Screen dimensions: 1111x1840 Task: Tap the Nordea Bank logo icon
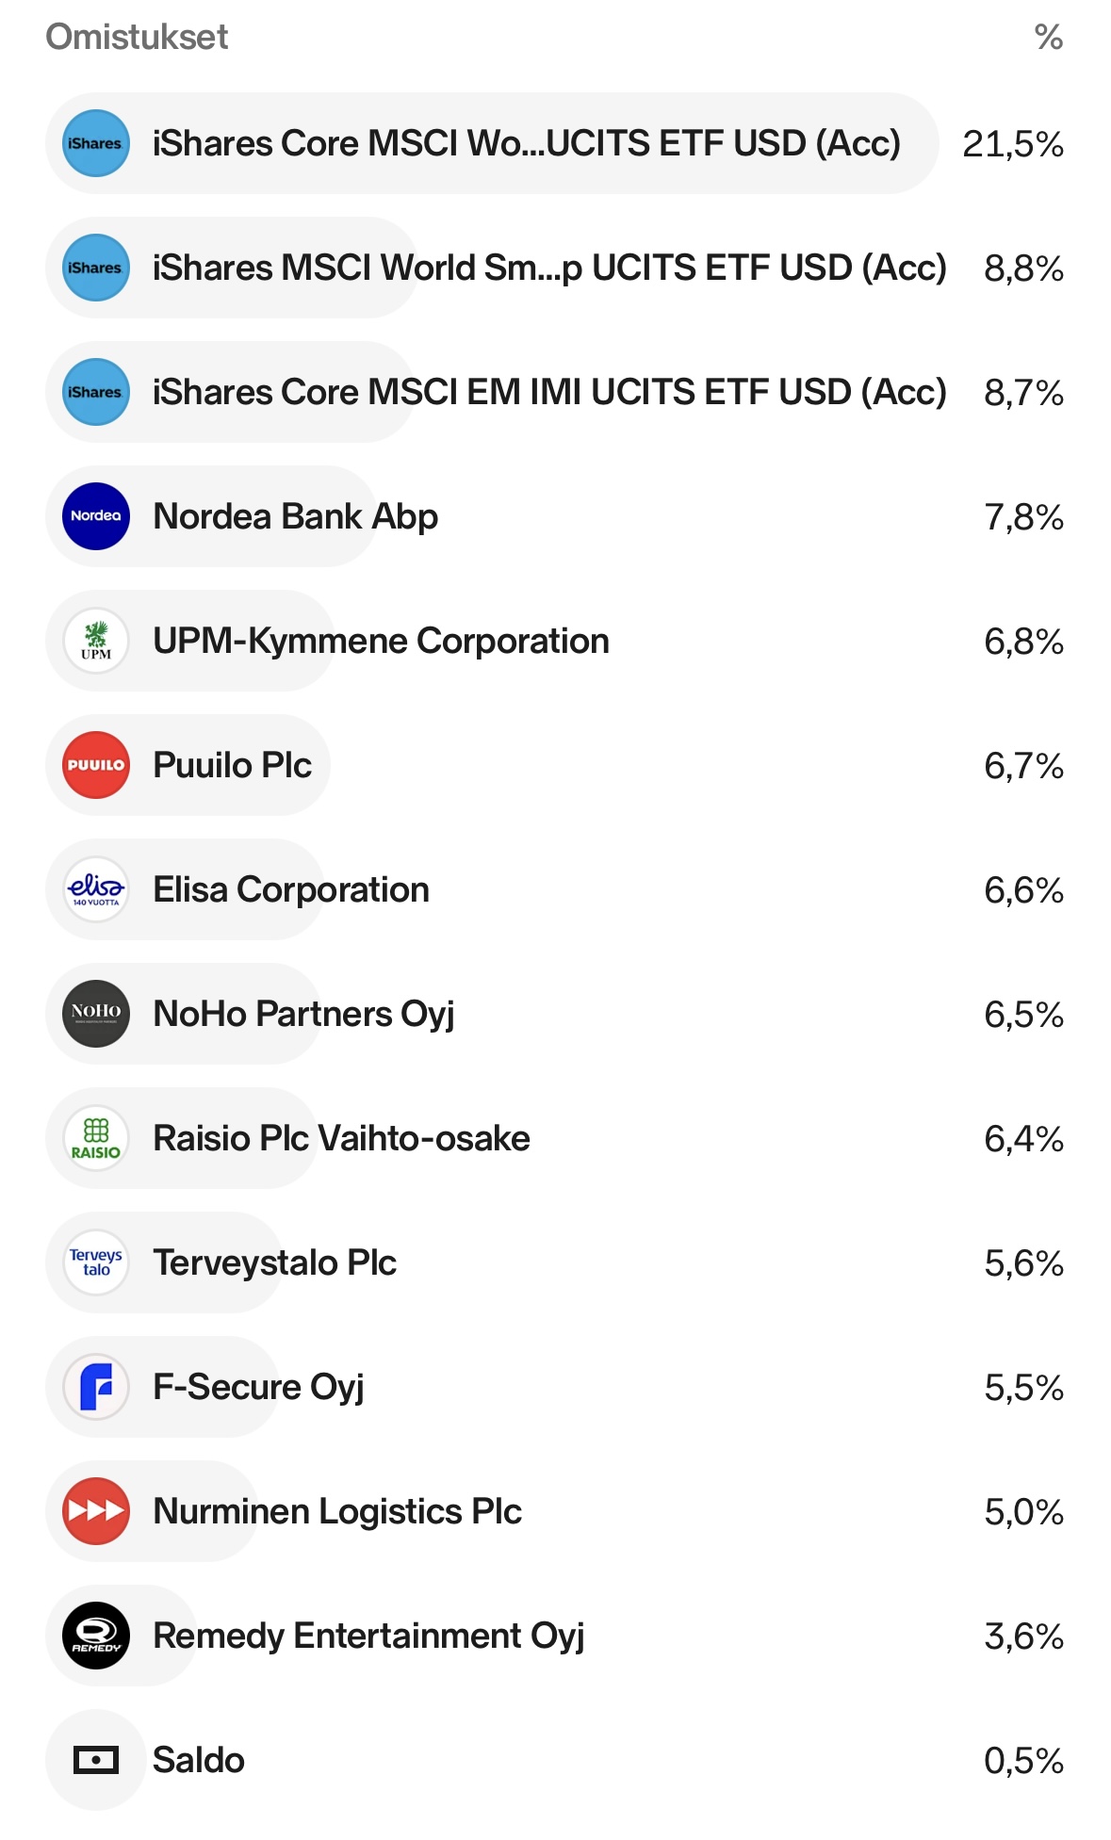(96, 516)
